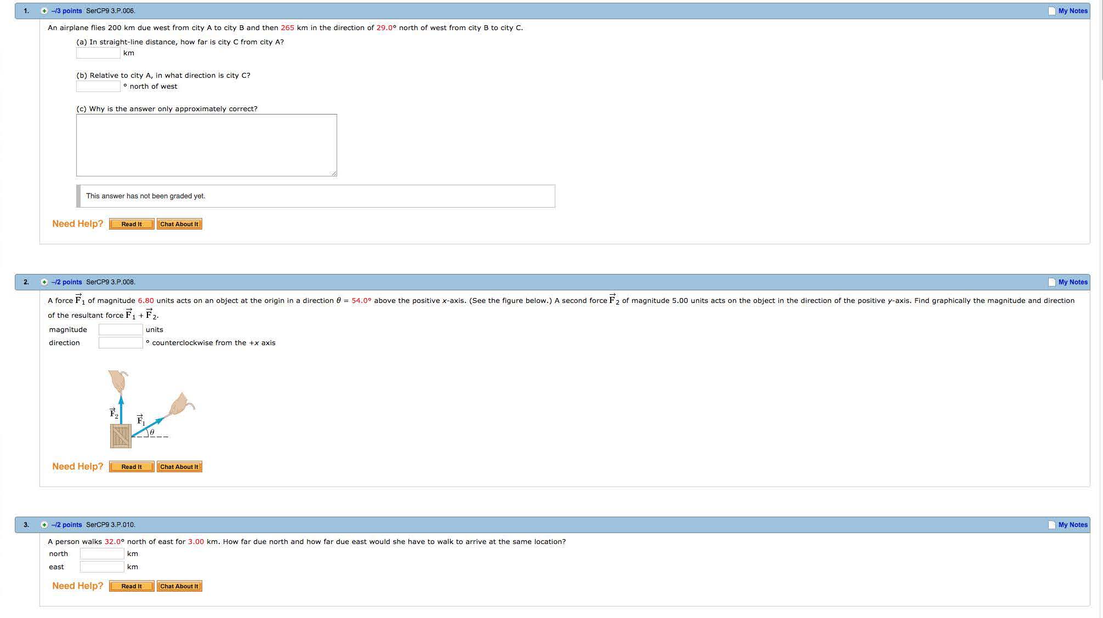Focus the degrees north of west field

(98, 87)
